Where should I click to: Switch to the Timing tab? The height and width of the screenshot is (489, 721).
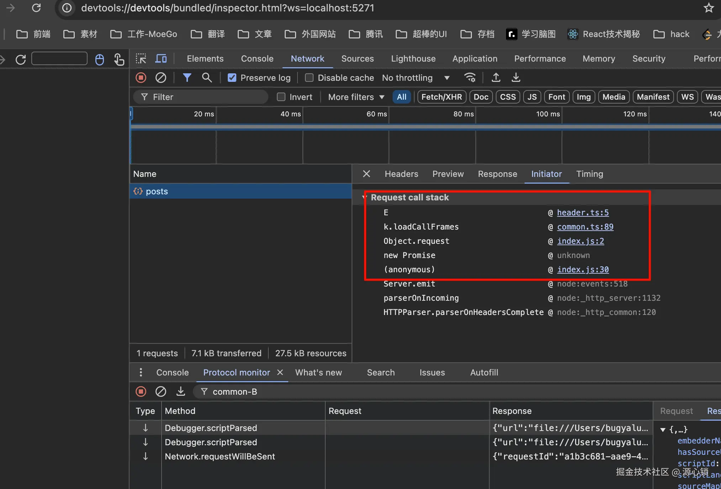(589, 174)
